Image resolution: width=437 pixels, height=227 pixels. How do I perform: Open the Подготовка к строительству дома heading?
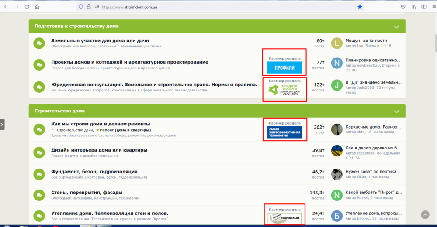pos(76,26)
